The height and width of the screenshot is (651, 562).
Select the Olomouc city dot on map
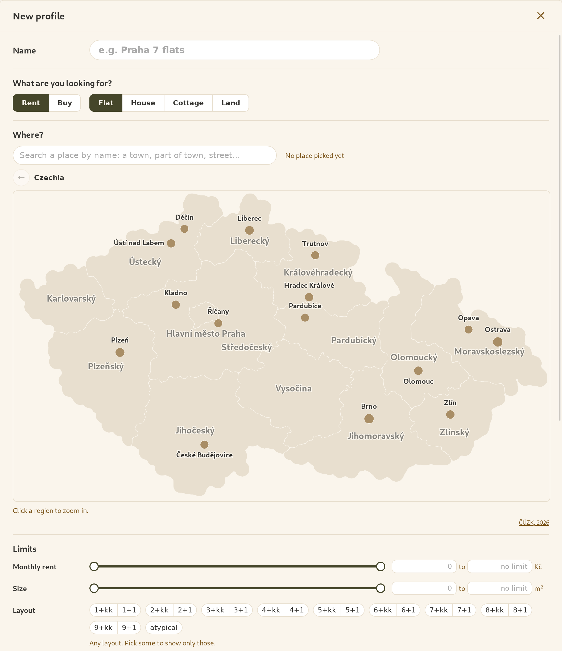pos(418,371)
